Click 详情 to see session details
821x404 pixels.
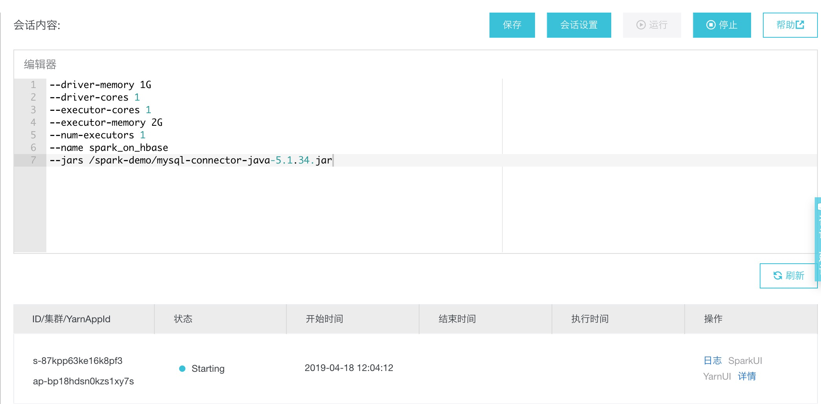click(x=748, y=376)
